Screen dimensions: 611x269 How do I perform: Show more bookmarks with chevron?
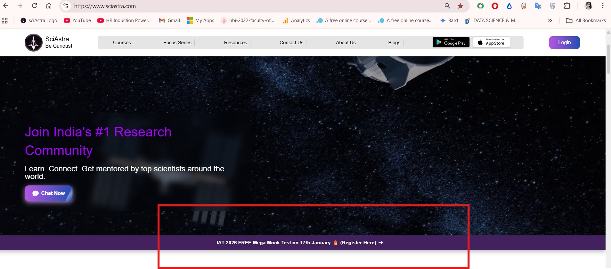(x=550, y=20)
